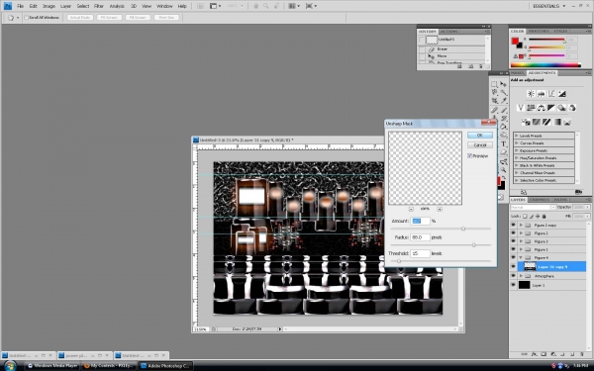Select the Move tool in the toolbox
Screen dimensions: 594x371
pyautogui.click(x=504, y=84)
